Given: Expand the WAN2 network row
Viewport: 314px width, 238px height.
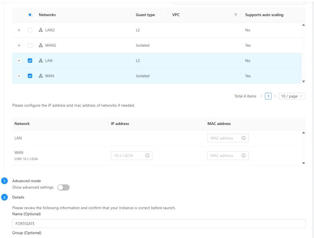Looking at the screenshot, I should [x=19, y=45].
